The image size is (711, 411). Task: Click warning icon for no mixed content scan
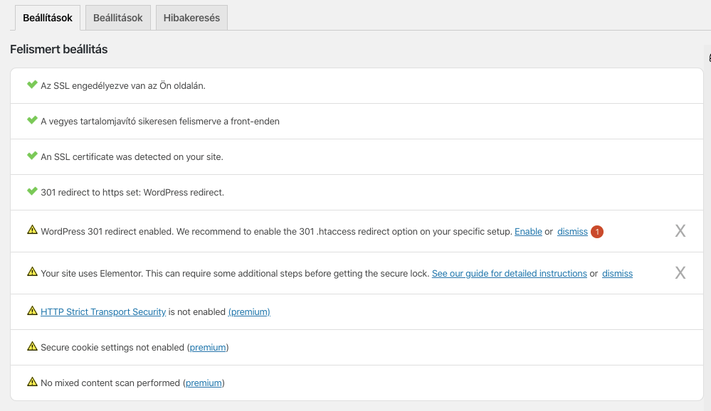point(32,382)
